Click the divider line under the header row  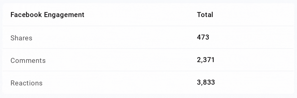coord(148,26)
